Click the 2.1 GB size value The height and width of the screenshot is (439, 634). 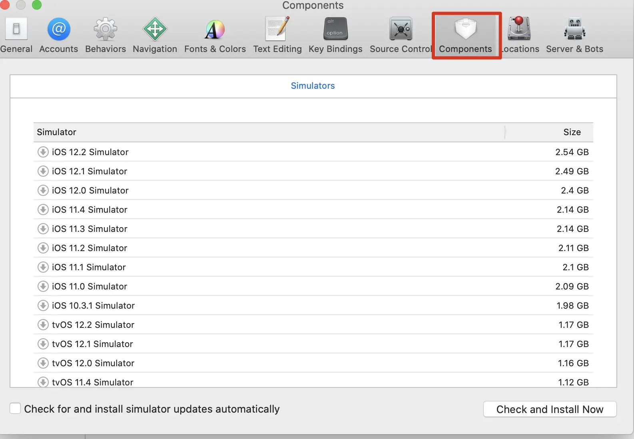coord(576,267)
